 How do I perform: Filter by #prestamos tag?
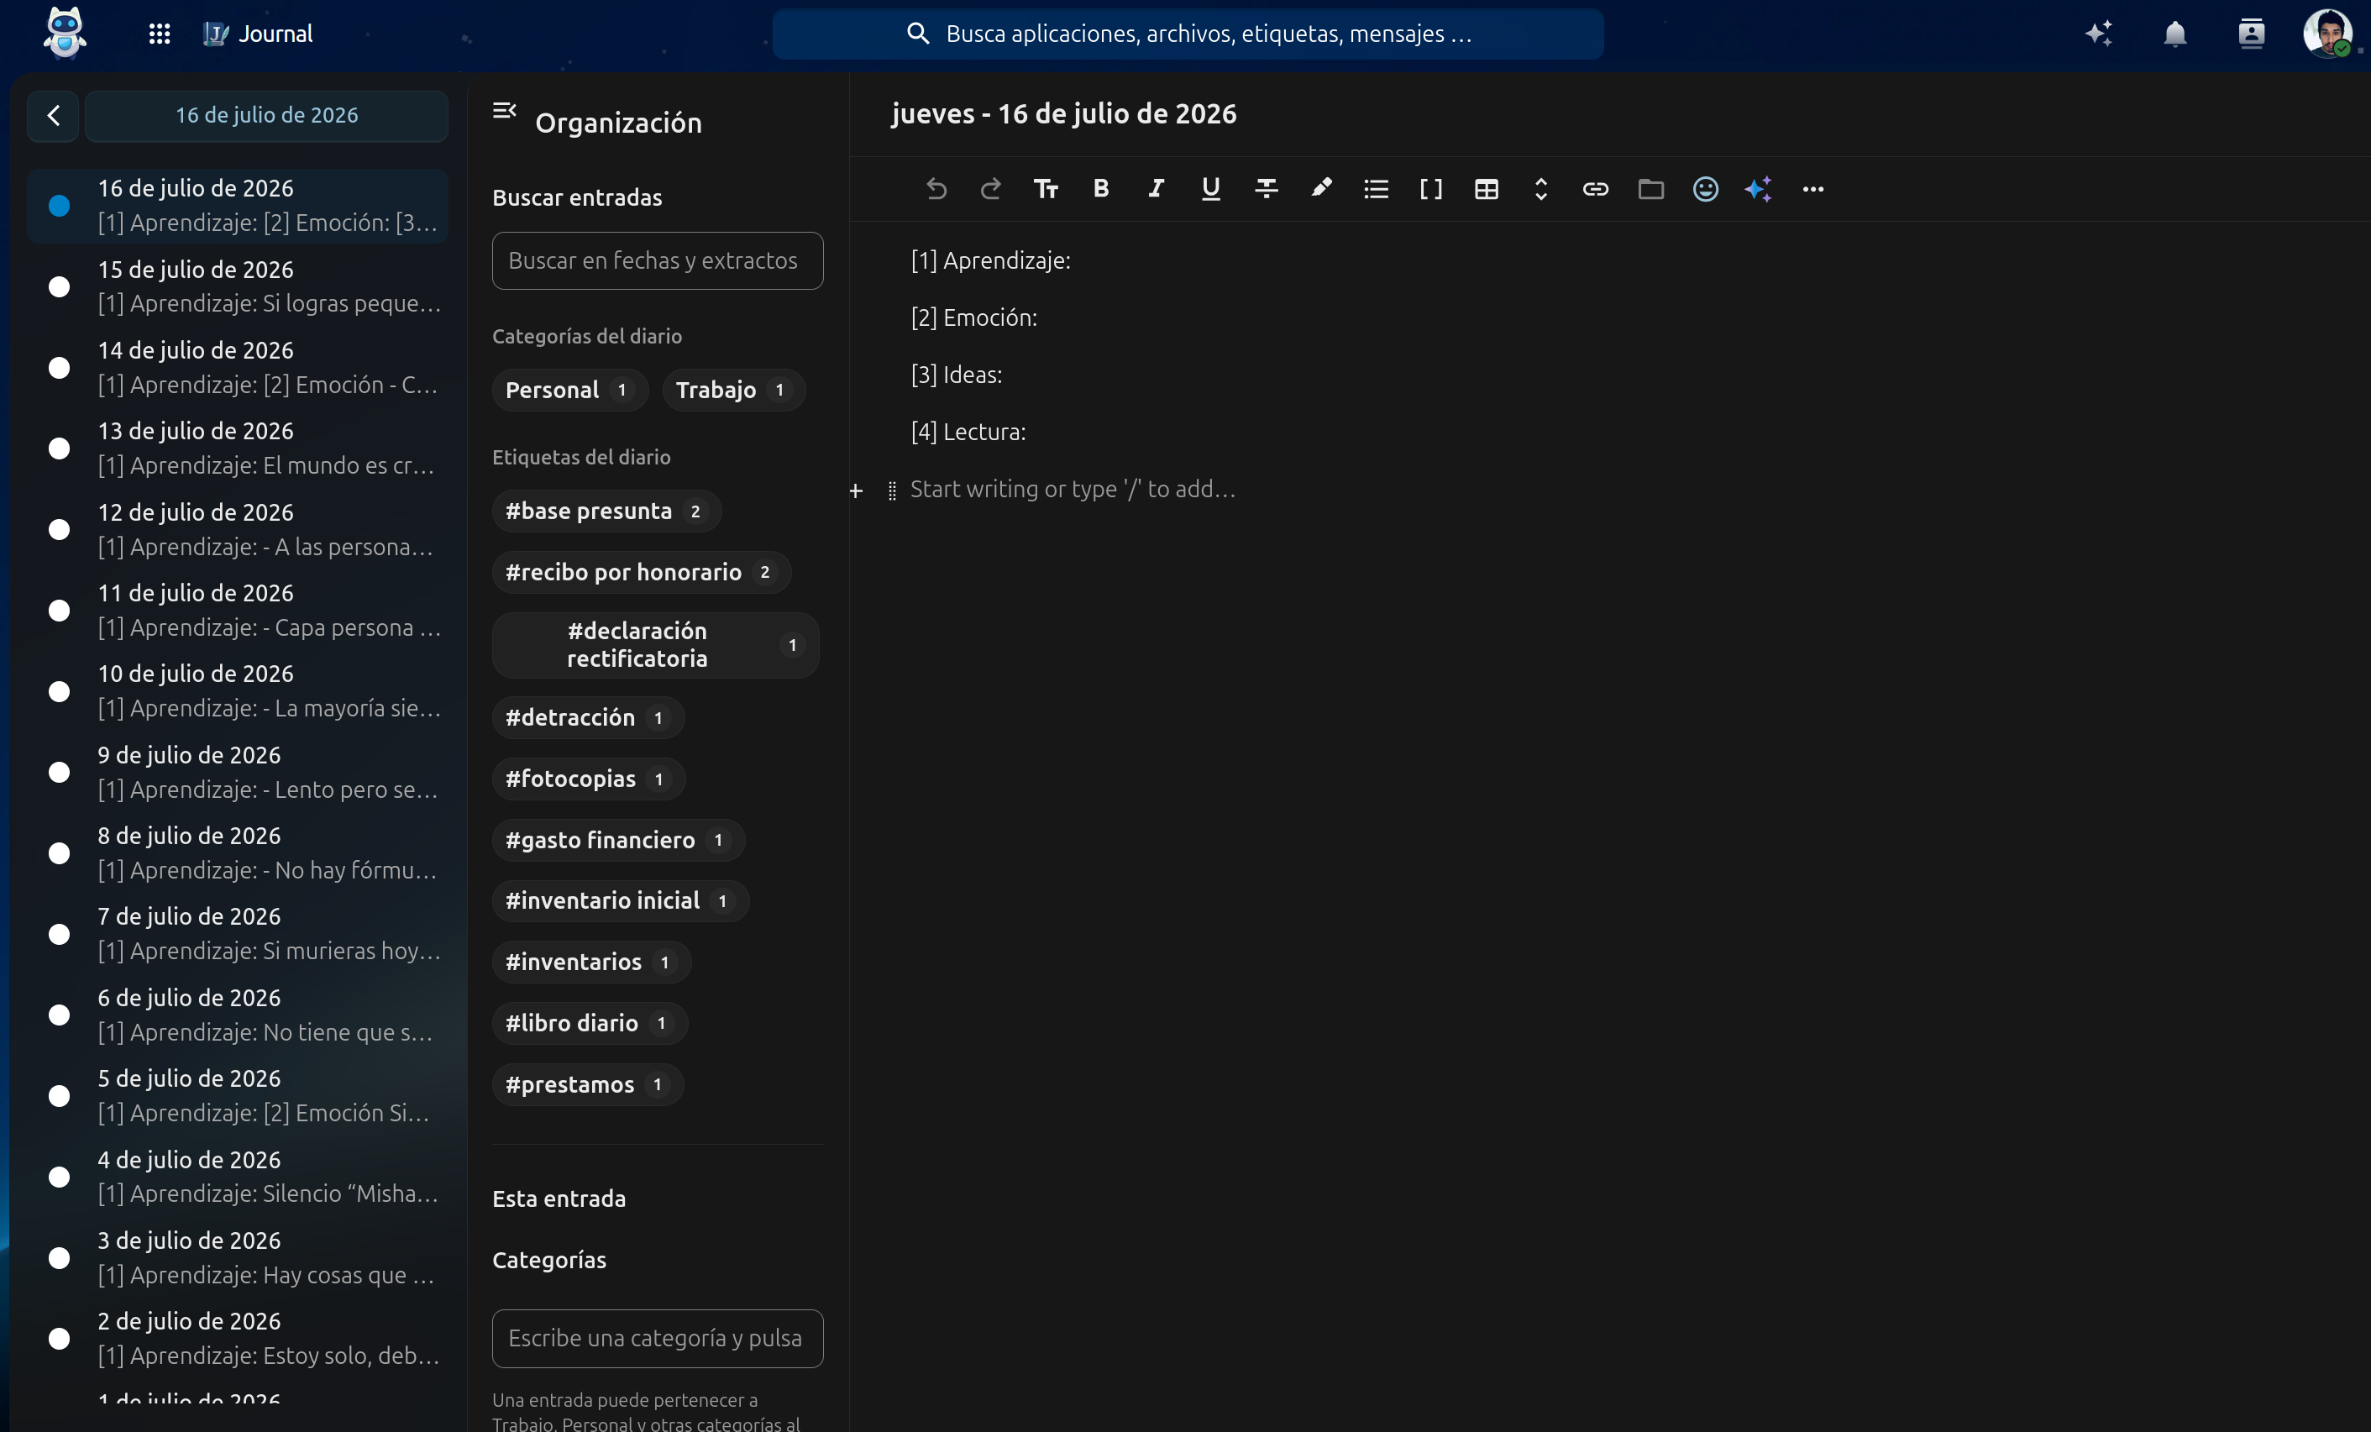click(x=587, y=1084)
